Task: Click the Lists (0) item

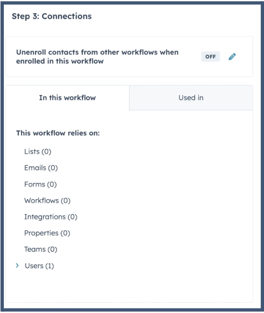Action: pyautogui.click(x=37, y=152)
